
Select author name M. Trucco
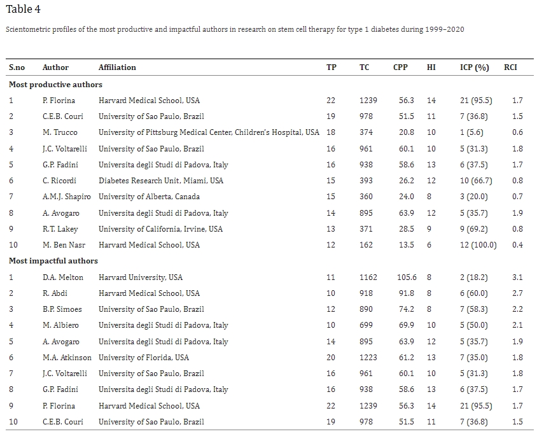[x=60, y=132]
